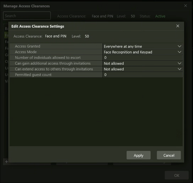Screen dimensions: 193x183
Task: Select the Access Mode row label
Action: [x=26, y=52]
